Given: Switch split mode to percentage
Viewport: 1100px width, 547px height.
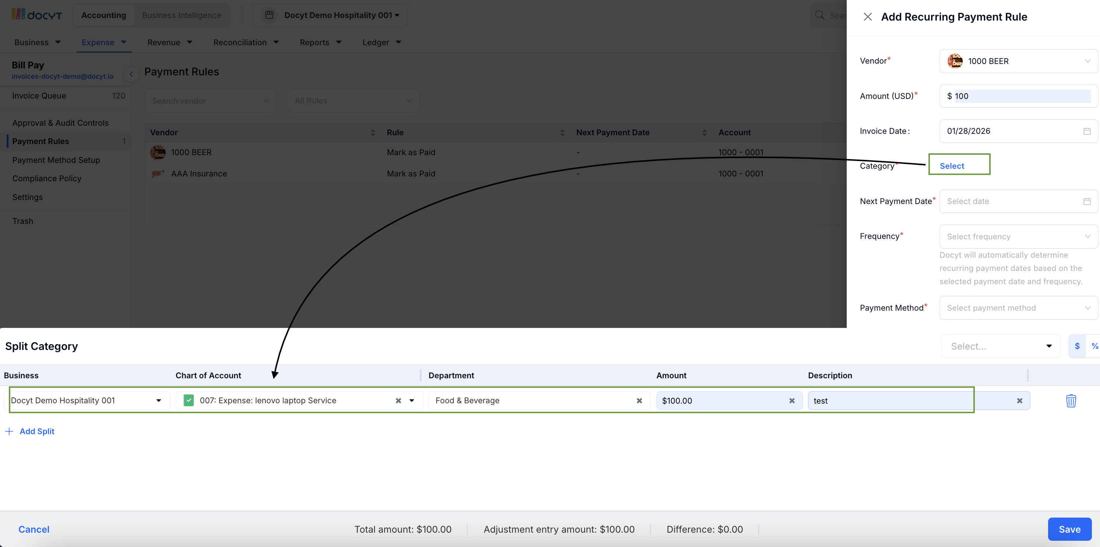Looking at the screenshot, I should pyautogui.click(x=1094, y=346).
